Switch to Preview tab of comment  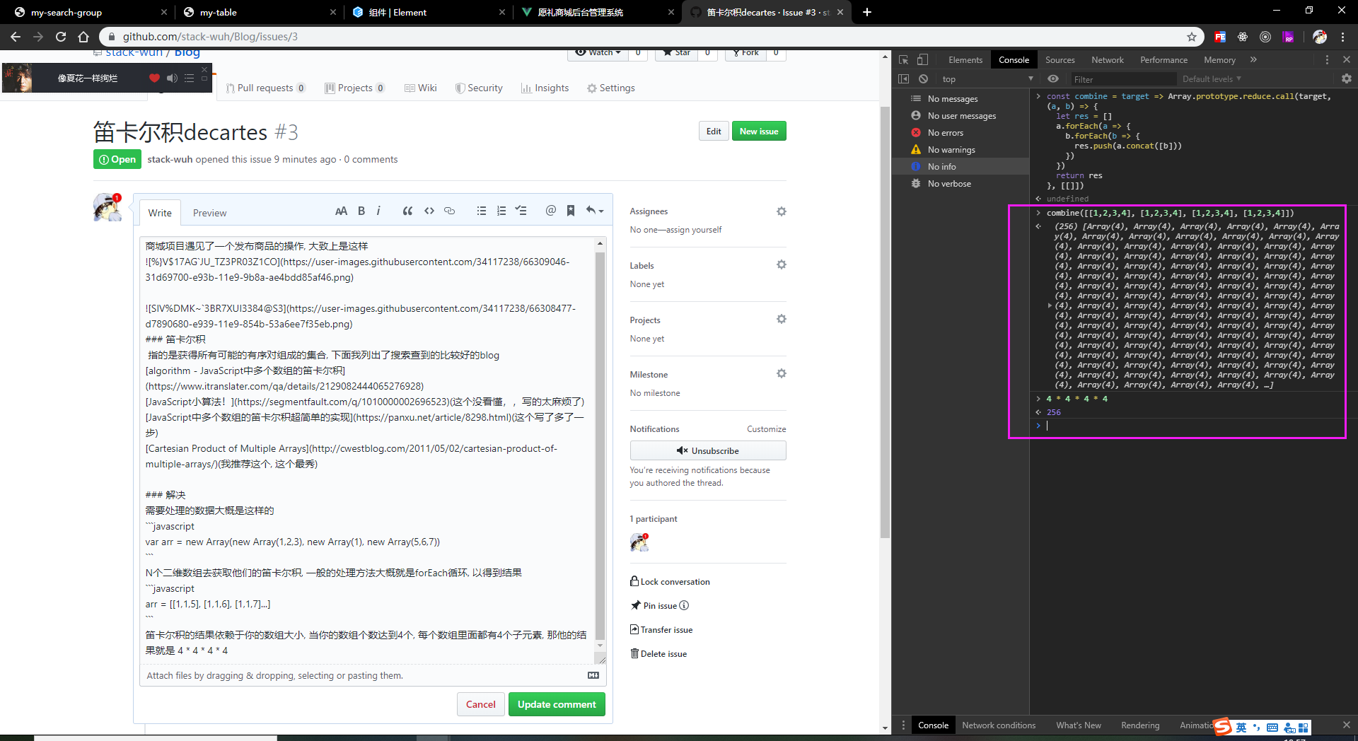209,213
